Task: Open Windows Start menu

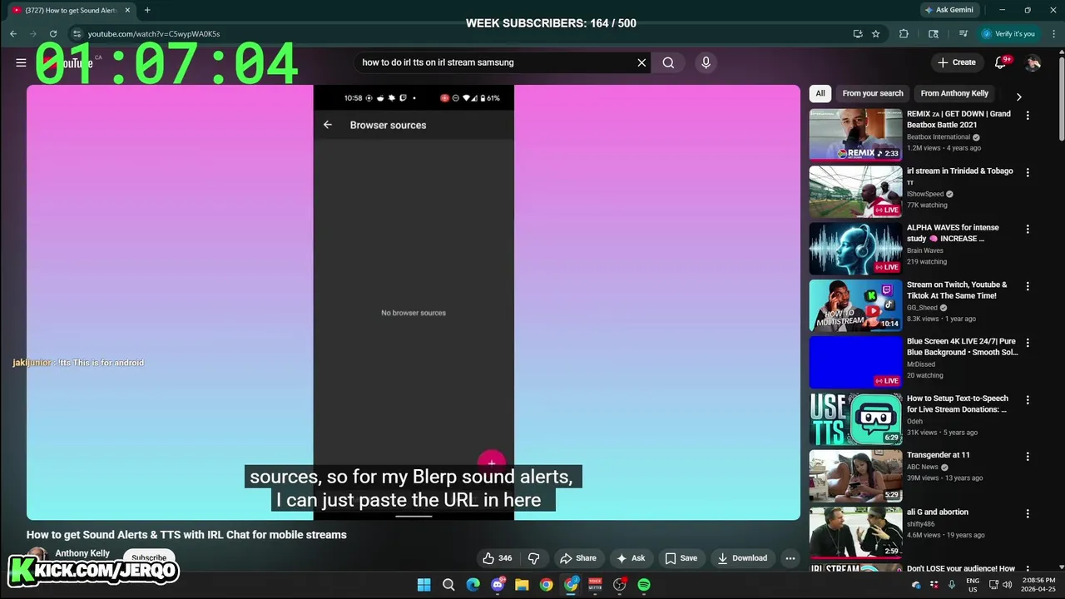Action: tap(424, 585)
